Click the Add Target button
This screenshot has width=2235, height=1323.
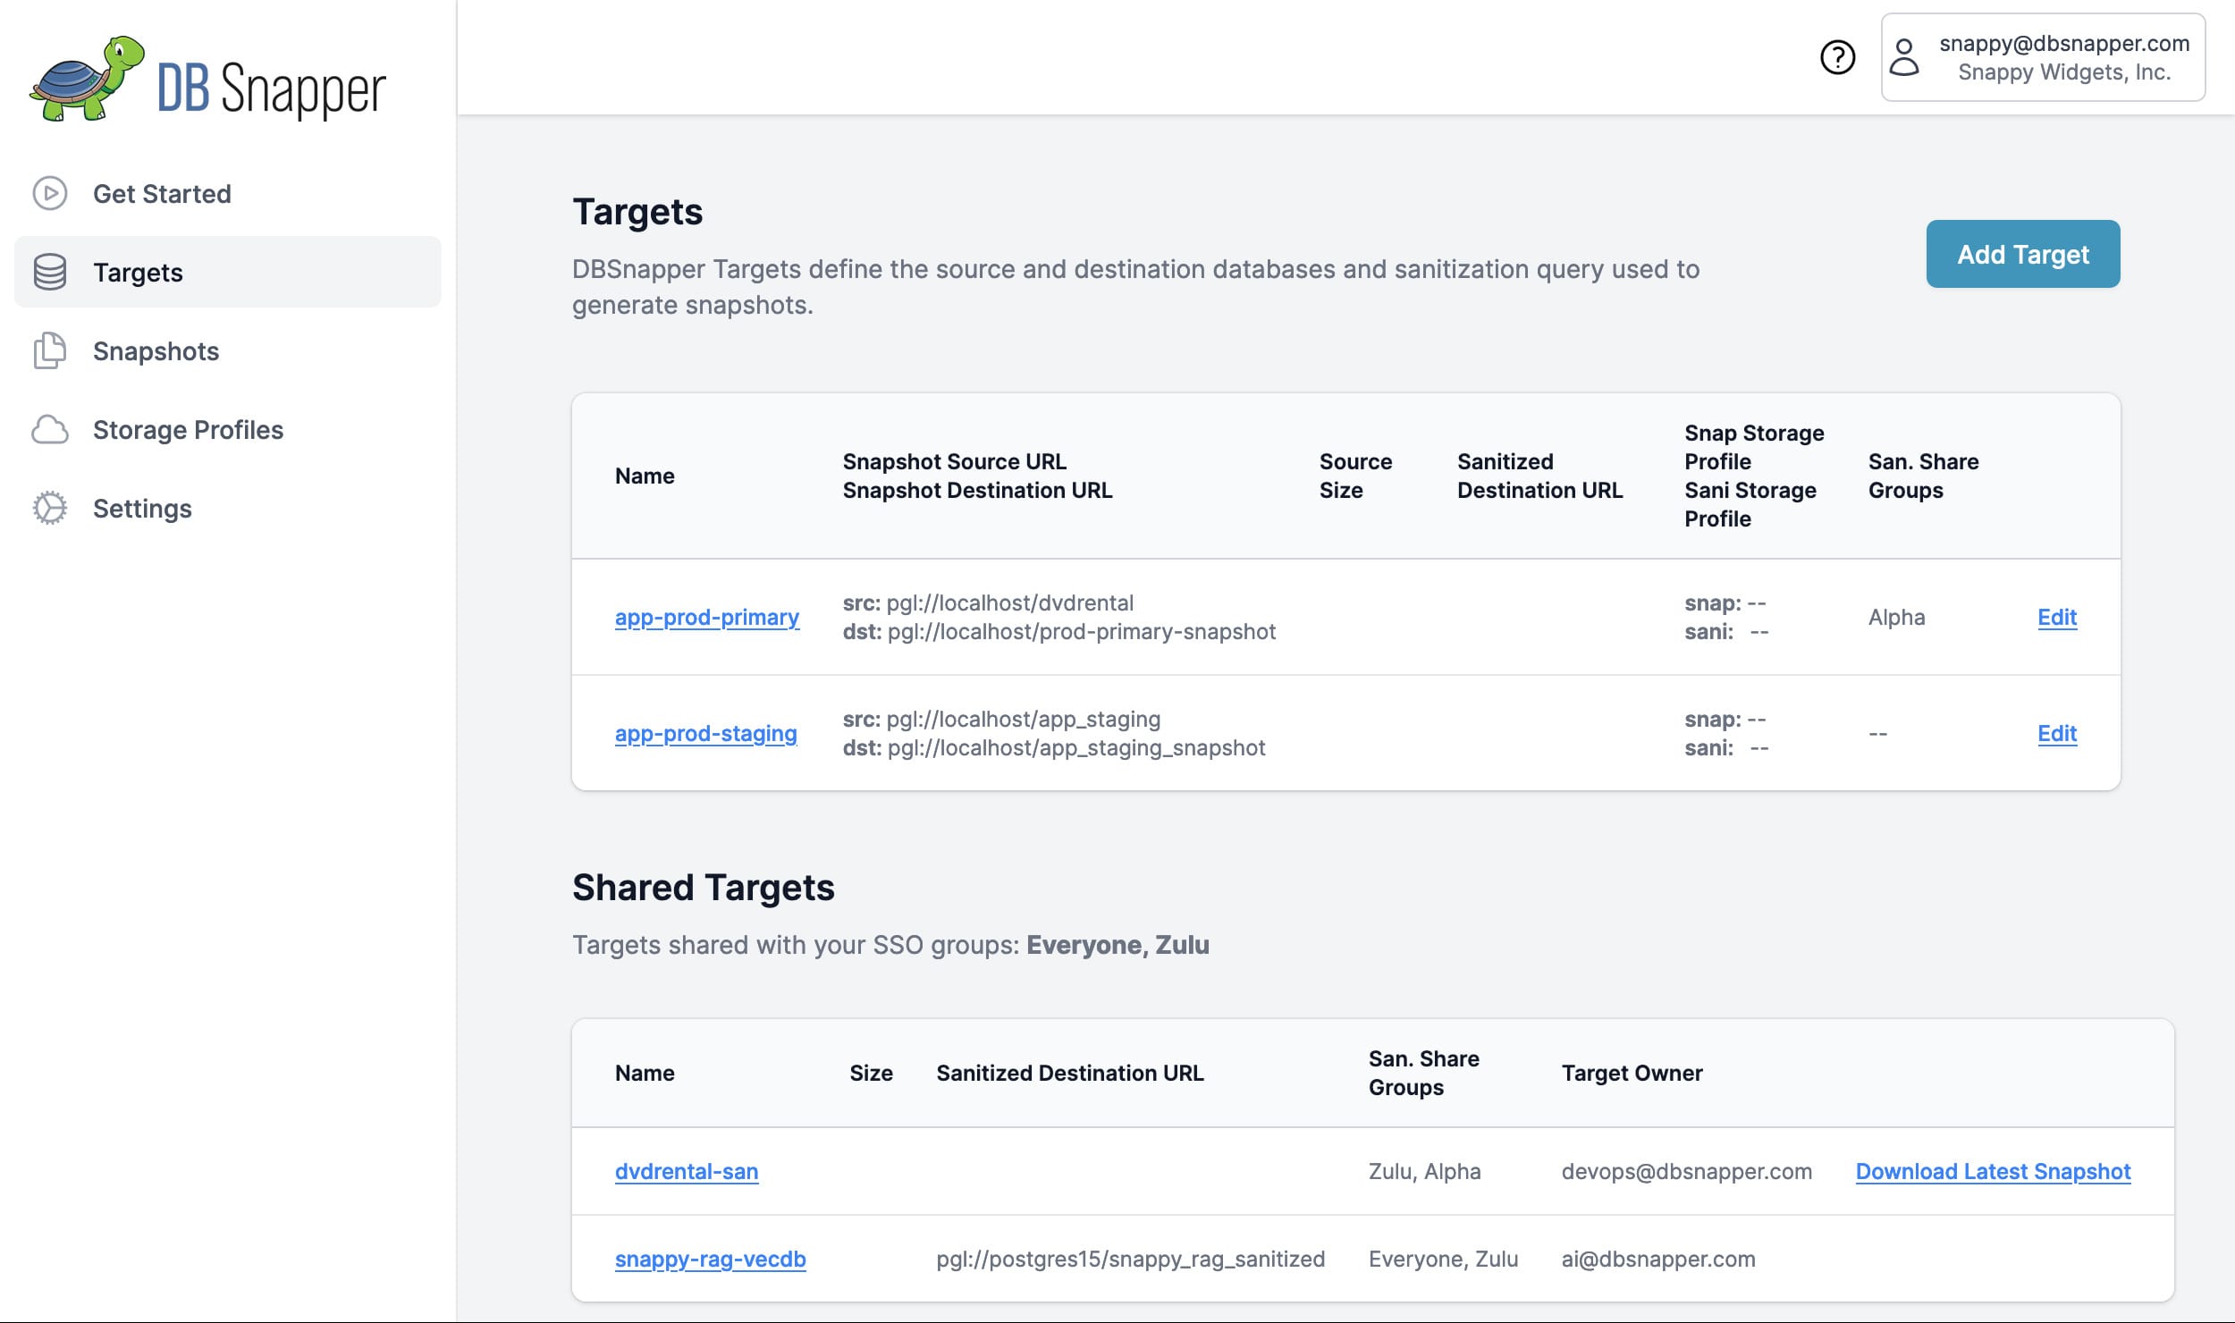2023,254
